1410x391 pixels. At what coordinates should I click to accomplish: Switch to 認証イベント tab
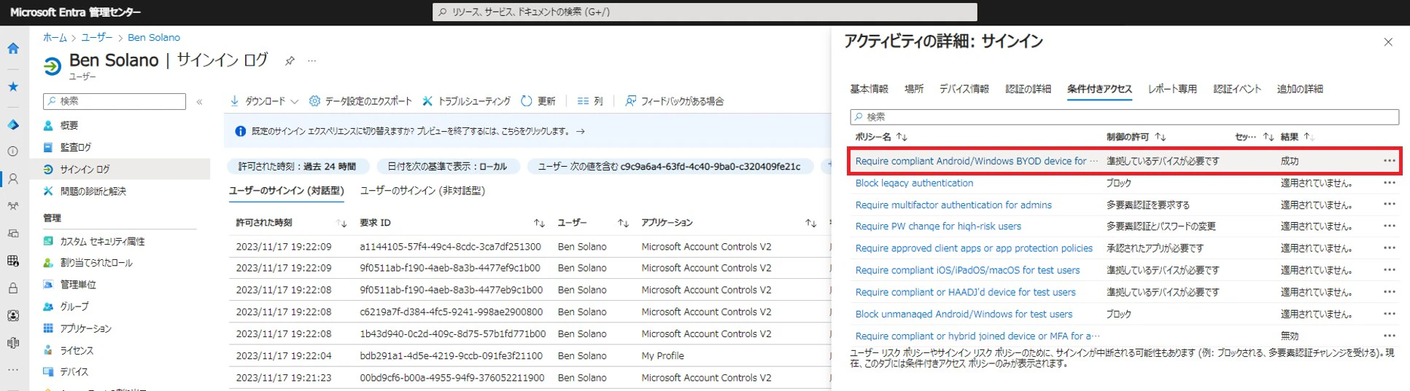tap(1237, 89)
